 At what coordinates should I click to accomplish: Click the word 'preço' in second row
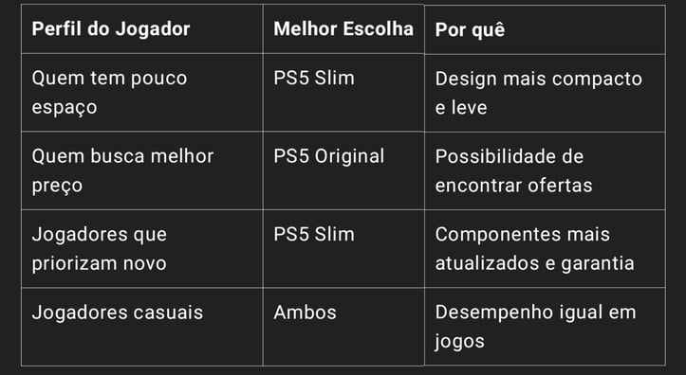pos(57,187)
